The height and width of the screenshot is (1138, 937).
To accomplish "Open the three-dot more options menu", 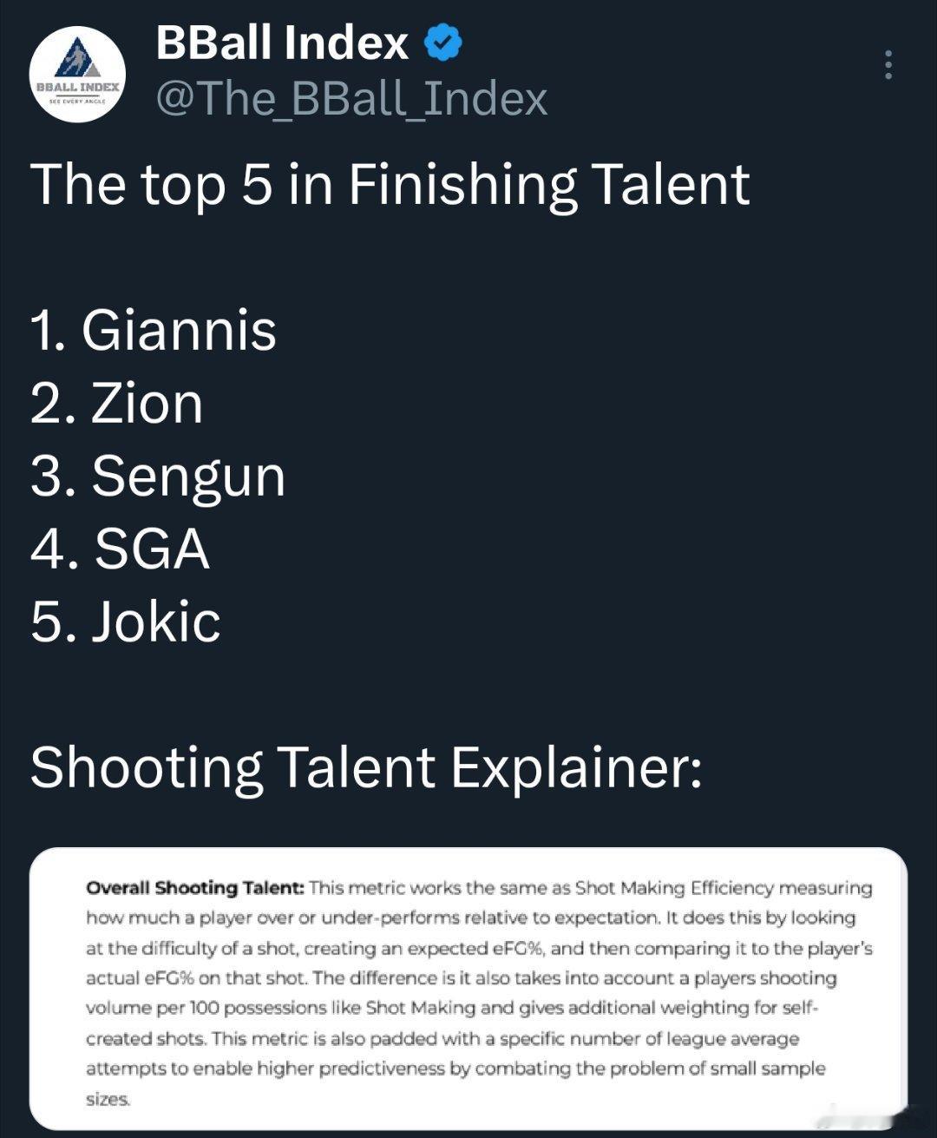I will (x=888, y=65).
